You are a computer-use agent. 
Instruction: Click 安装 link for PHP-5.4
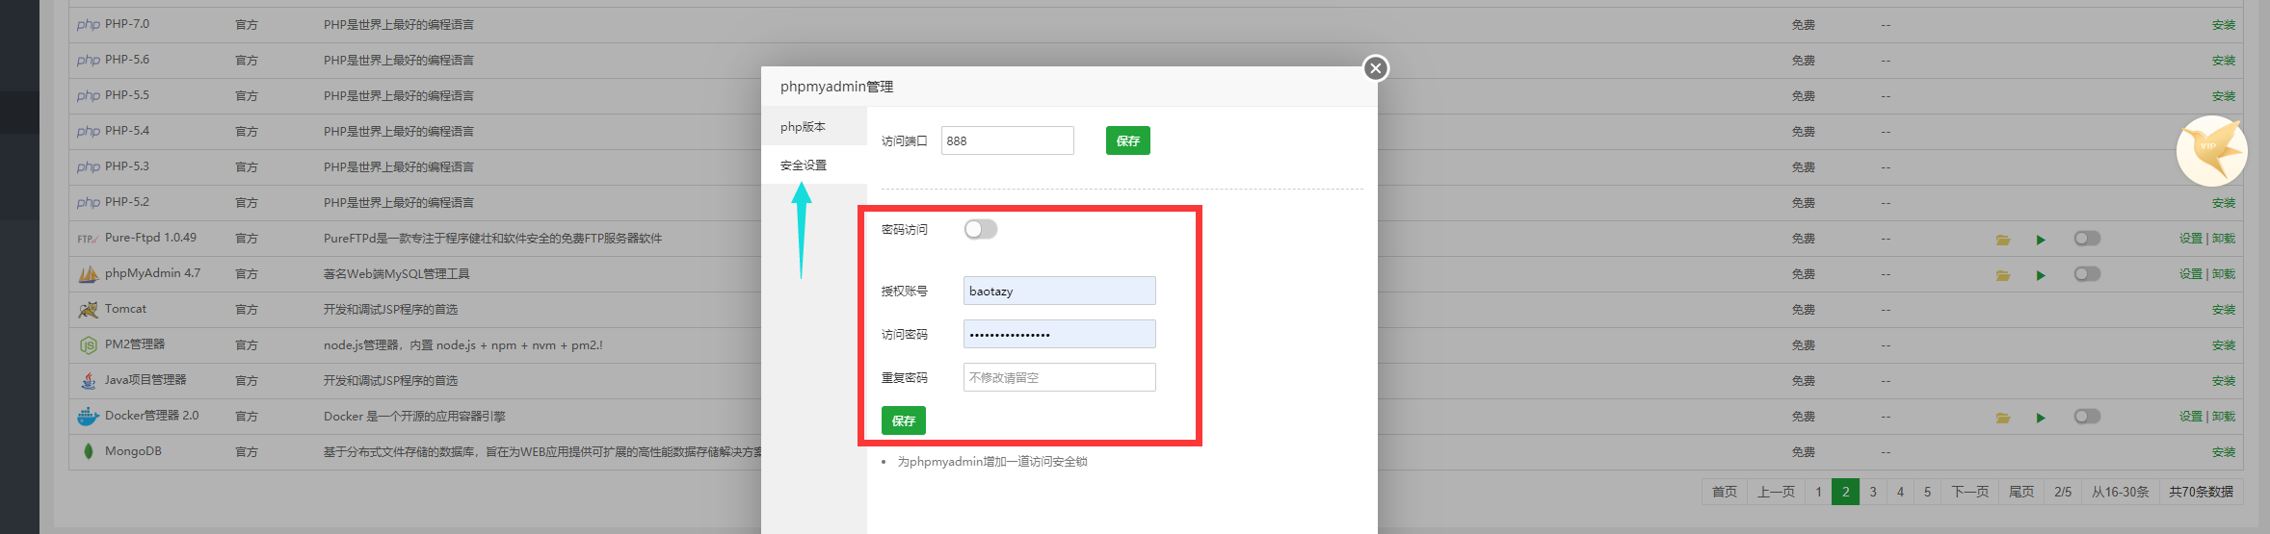pos(2223,132)
